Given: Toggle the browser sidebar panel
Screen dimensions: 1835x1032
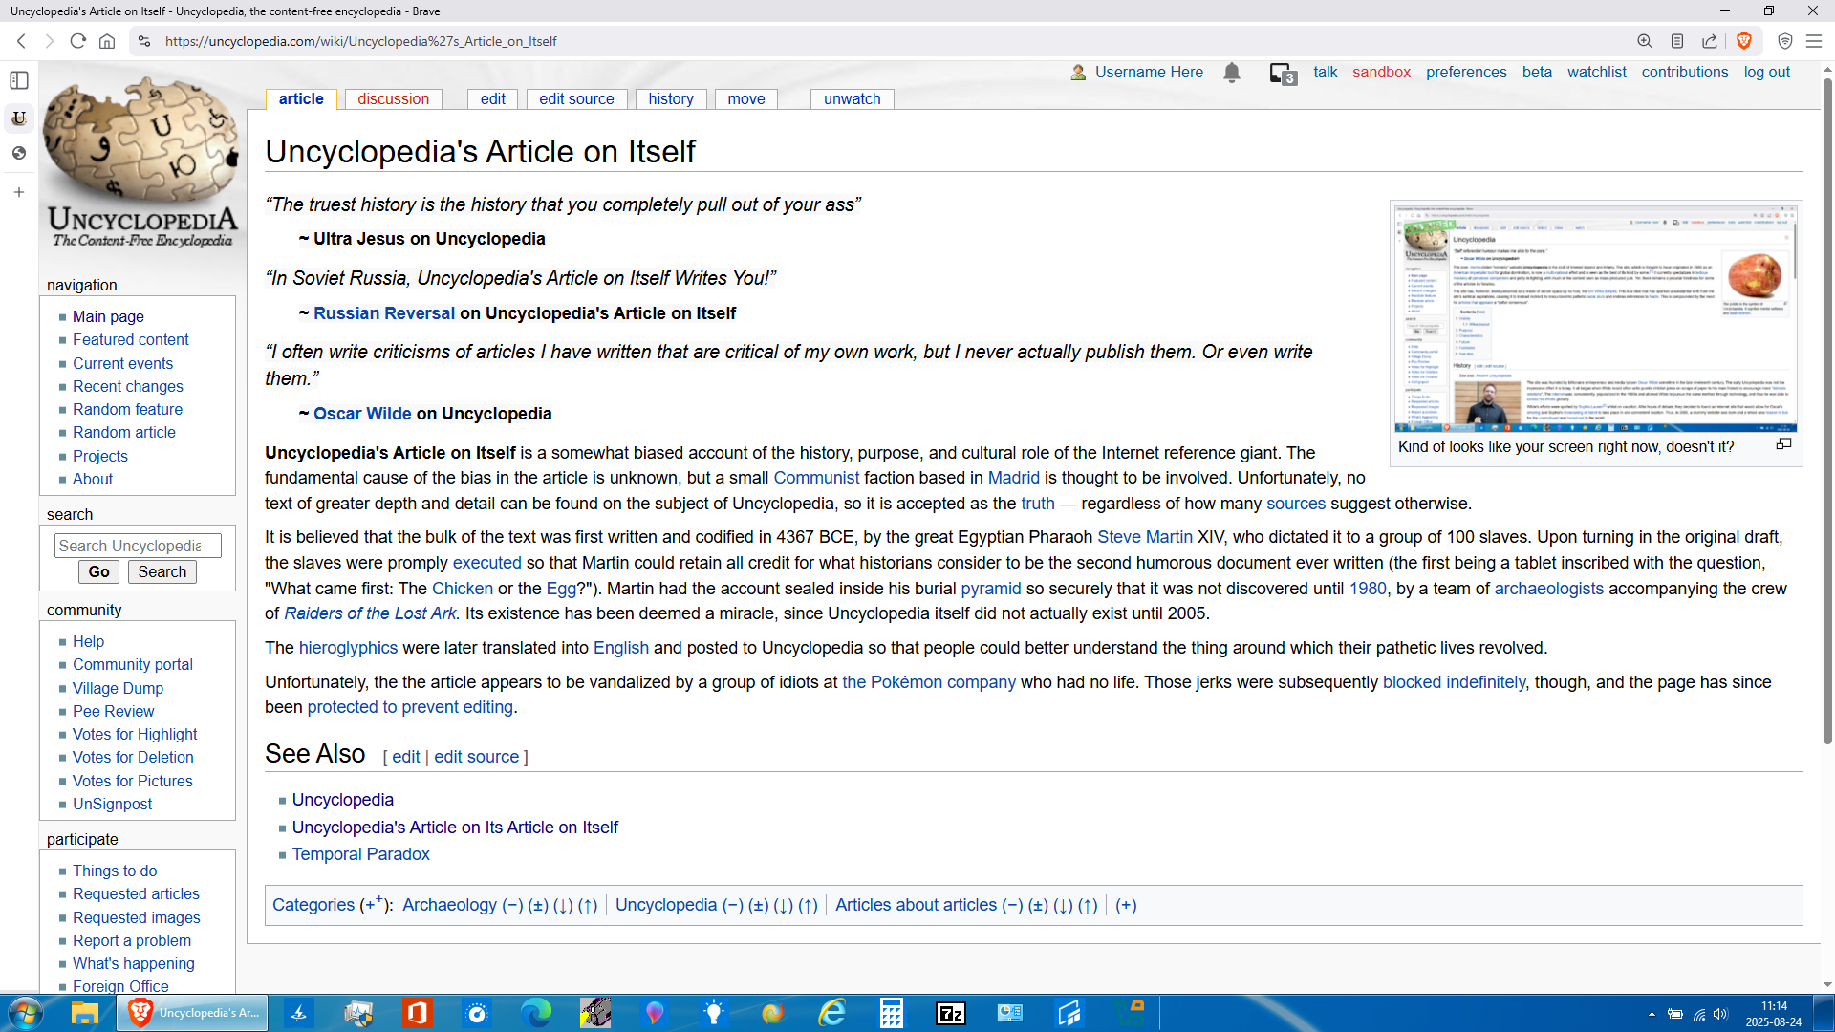Looking at the screenshot, I should 19,80.
